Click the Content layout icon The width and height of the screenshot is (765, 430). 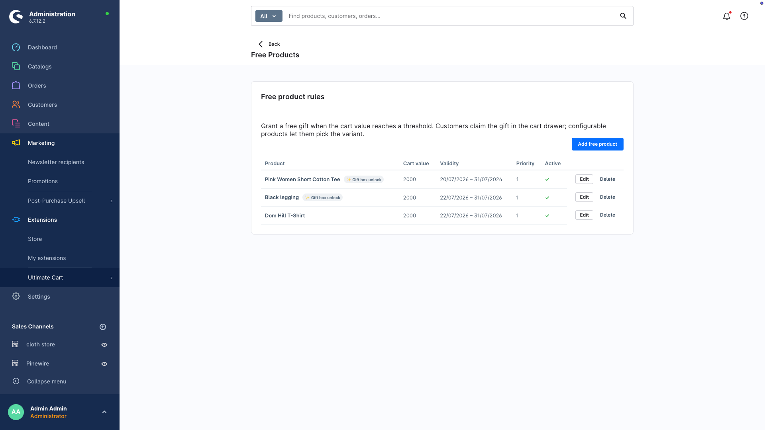(16, 124)
